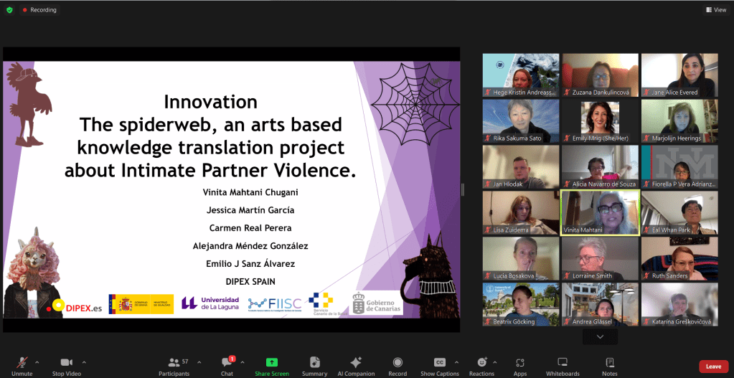
Task: Unmute the microphone
Action: 22,363
